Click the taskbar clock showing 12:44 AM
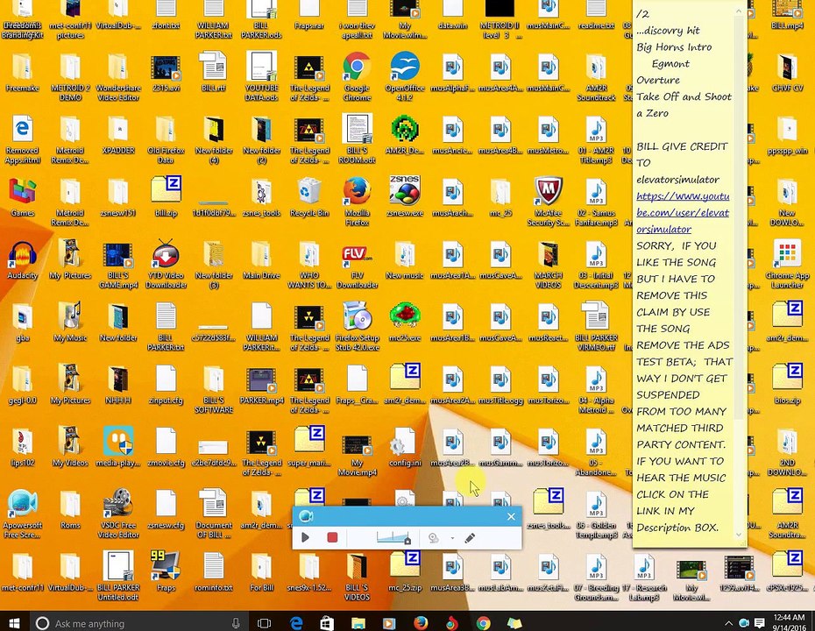This screenshot has width=815, height=631. point(789,623)
